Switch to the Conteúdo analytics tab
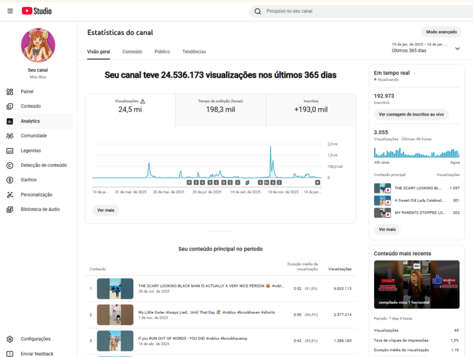This screenshot has height=357, width=473. point(132,52)
